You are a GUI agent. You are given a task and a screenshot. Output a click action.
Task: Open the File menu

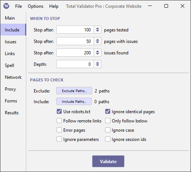(x=19, y=6)
